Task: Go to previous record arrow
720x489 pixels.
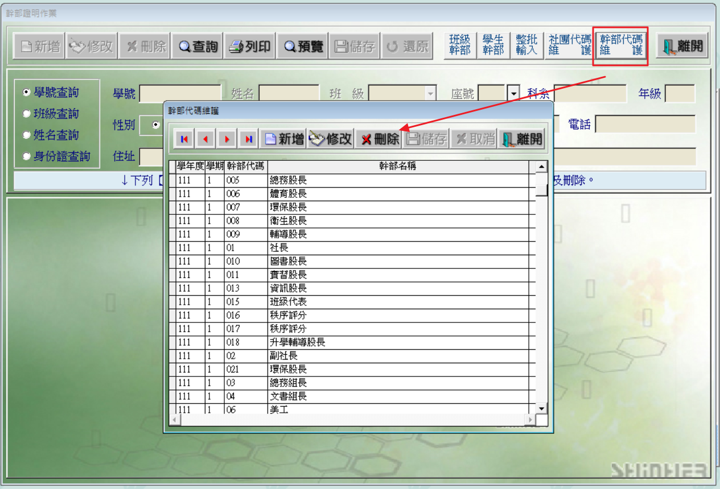Action: click(x=205, y=139)
